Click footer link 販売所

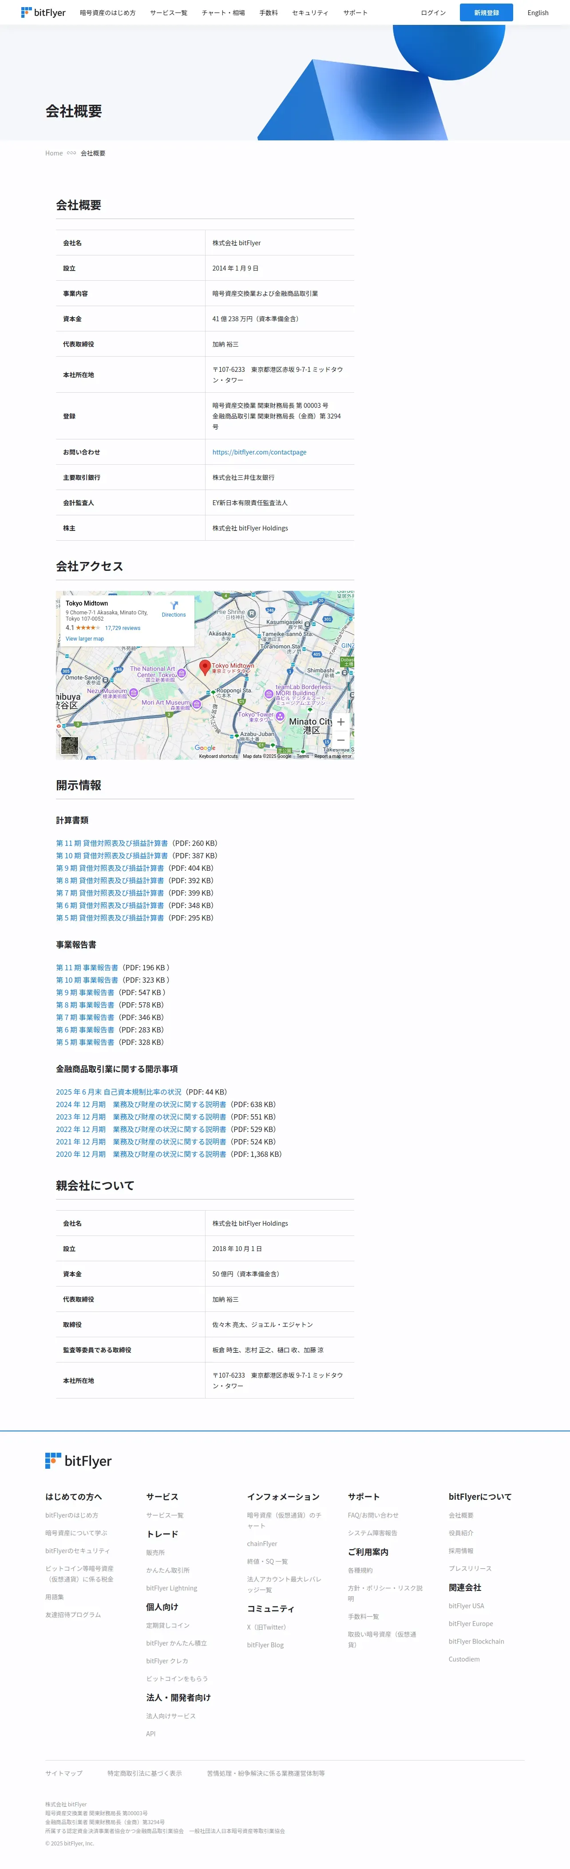pos(155,1553)
